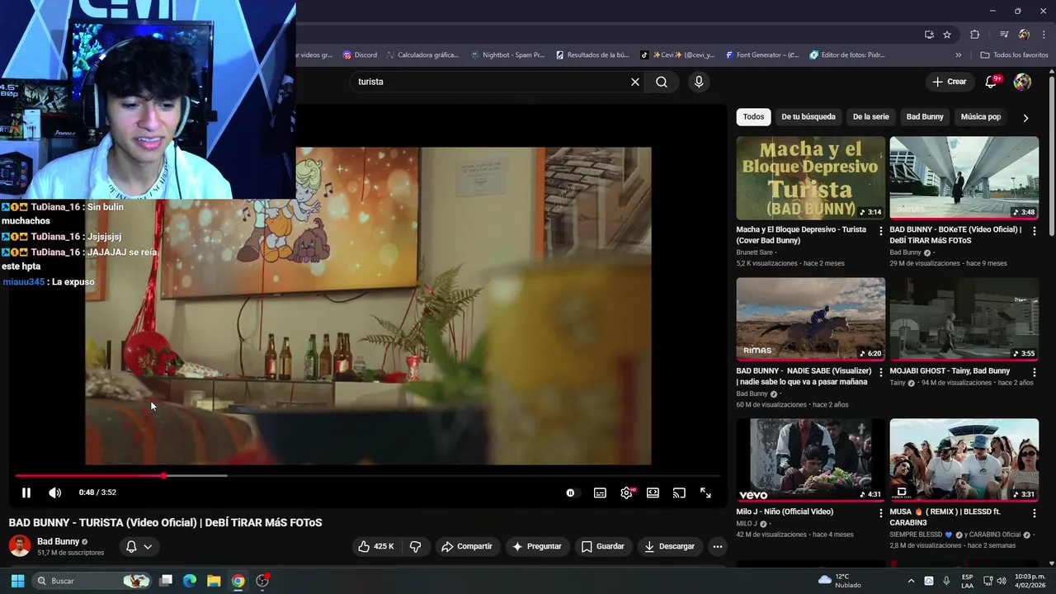Open the options menu for Milo J - Niño video
The image size is (1056, 594).
coord(880,512)
